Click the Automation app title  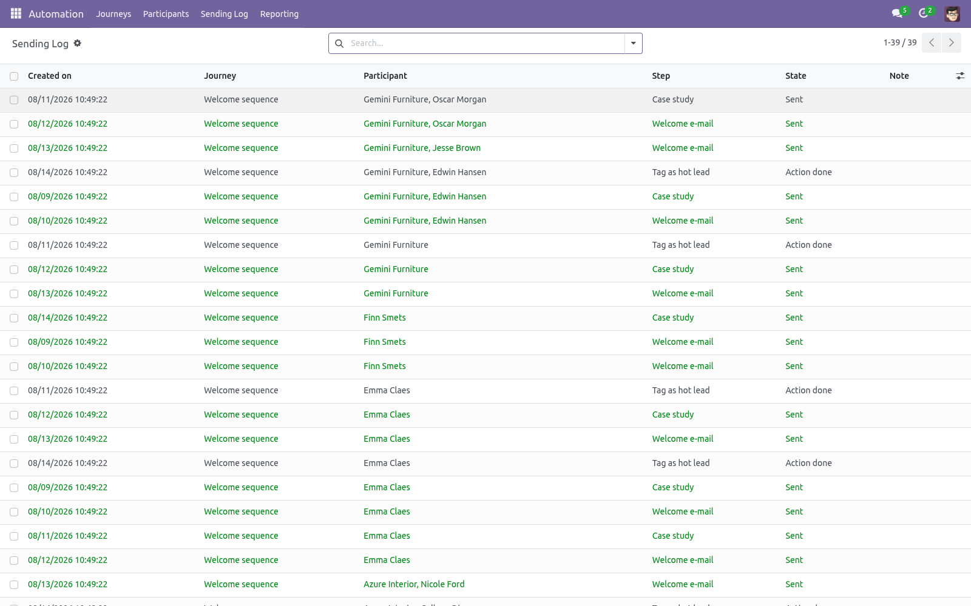pyautogui.click(x=56, y=13)
